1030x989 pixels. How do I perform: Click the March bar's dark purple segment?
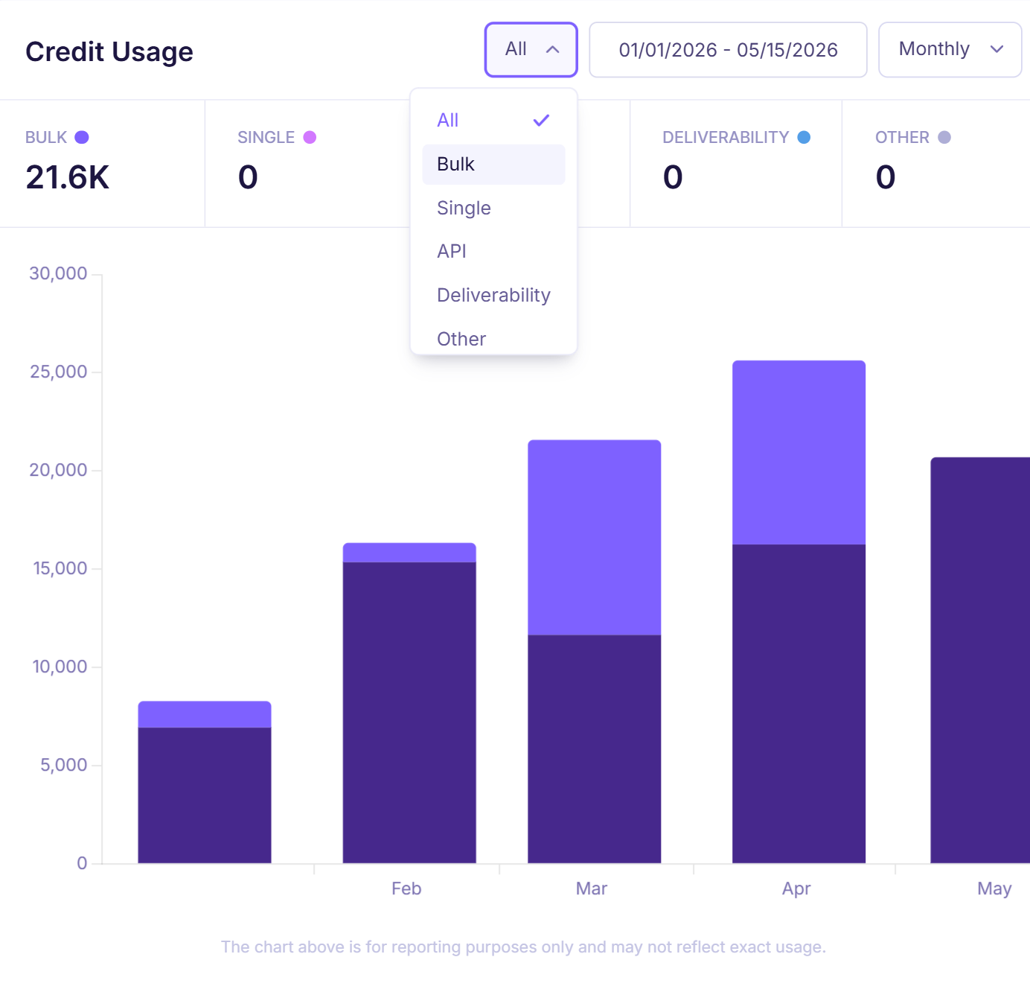pos(594,749)
